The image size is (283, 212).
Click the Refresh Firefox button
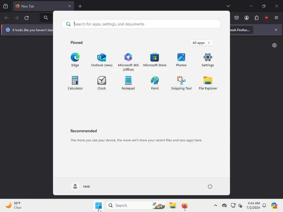coord(241,30)
